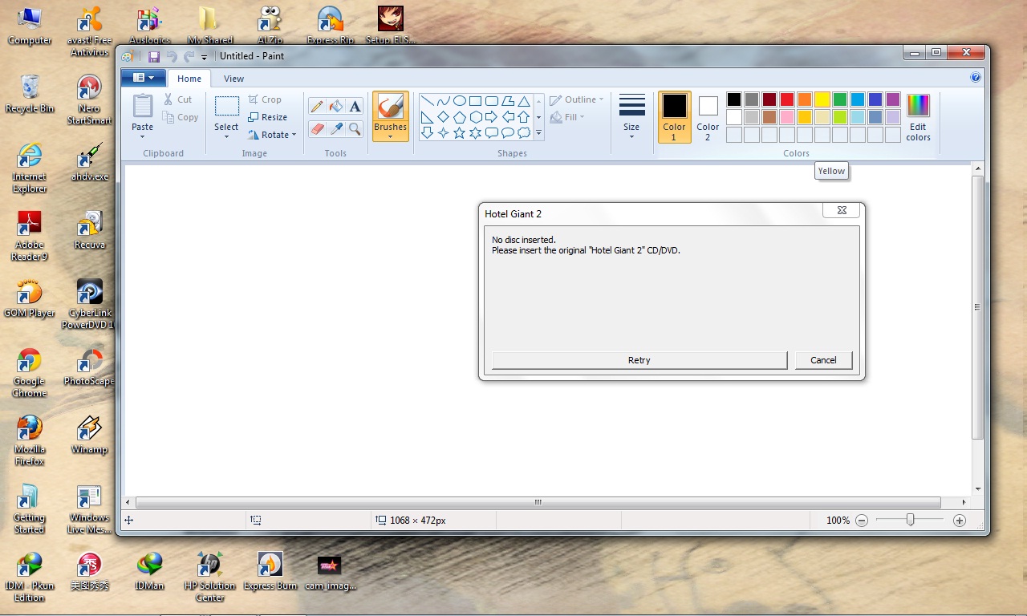Select the Magnifier tool

[355, 129]
